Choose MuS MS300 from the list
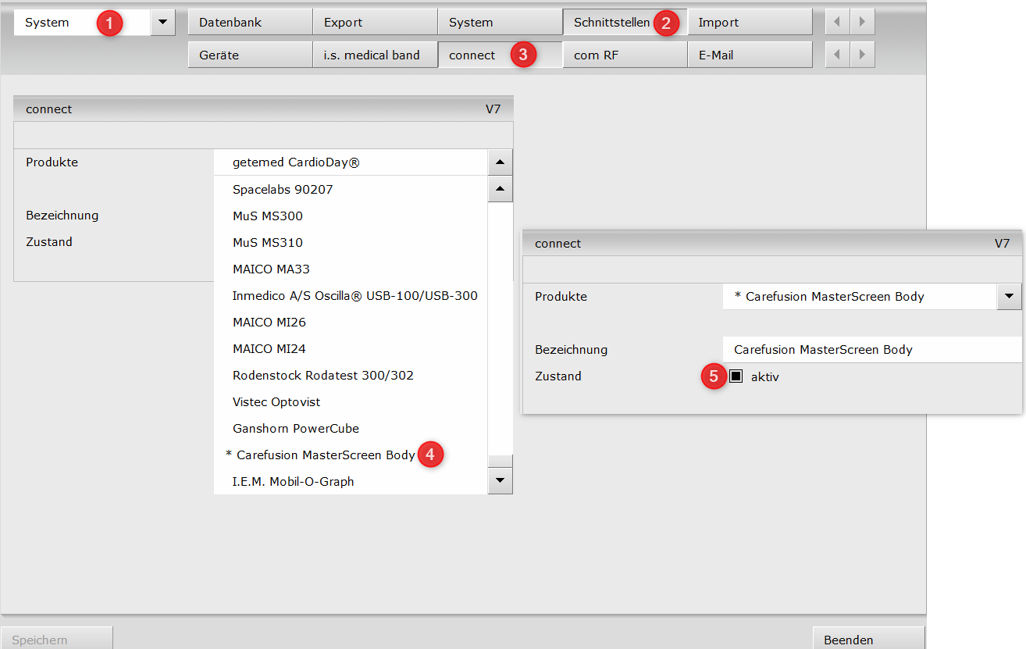Screen dimensions: 1026x649 pyautogui.click(x=351, y=216)
